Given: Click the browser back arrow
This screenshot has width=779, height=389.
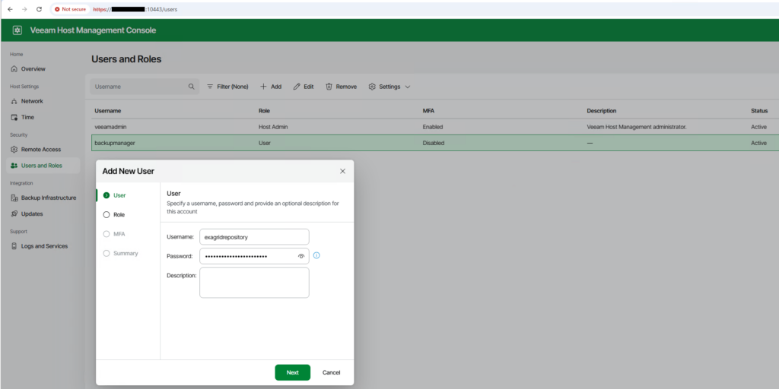Looking at the screenshot, I should (10, 9).
